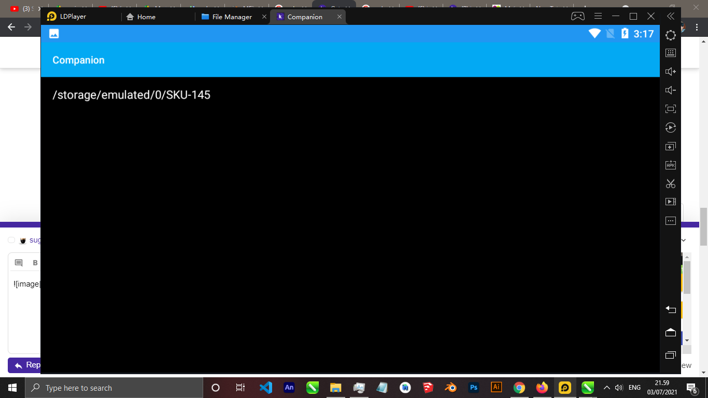
Task: Open multi-instance sync icon in sidebar
Action: pyautogui.click(x=671, y=146)
